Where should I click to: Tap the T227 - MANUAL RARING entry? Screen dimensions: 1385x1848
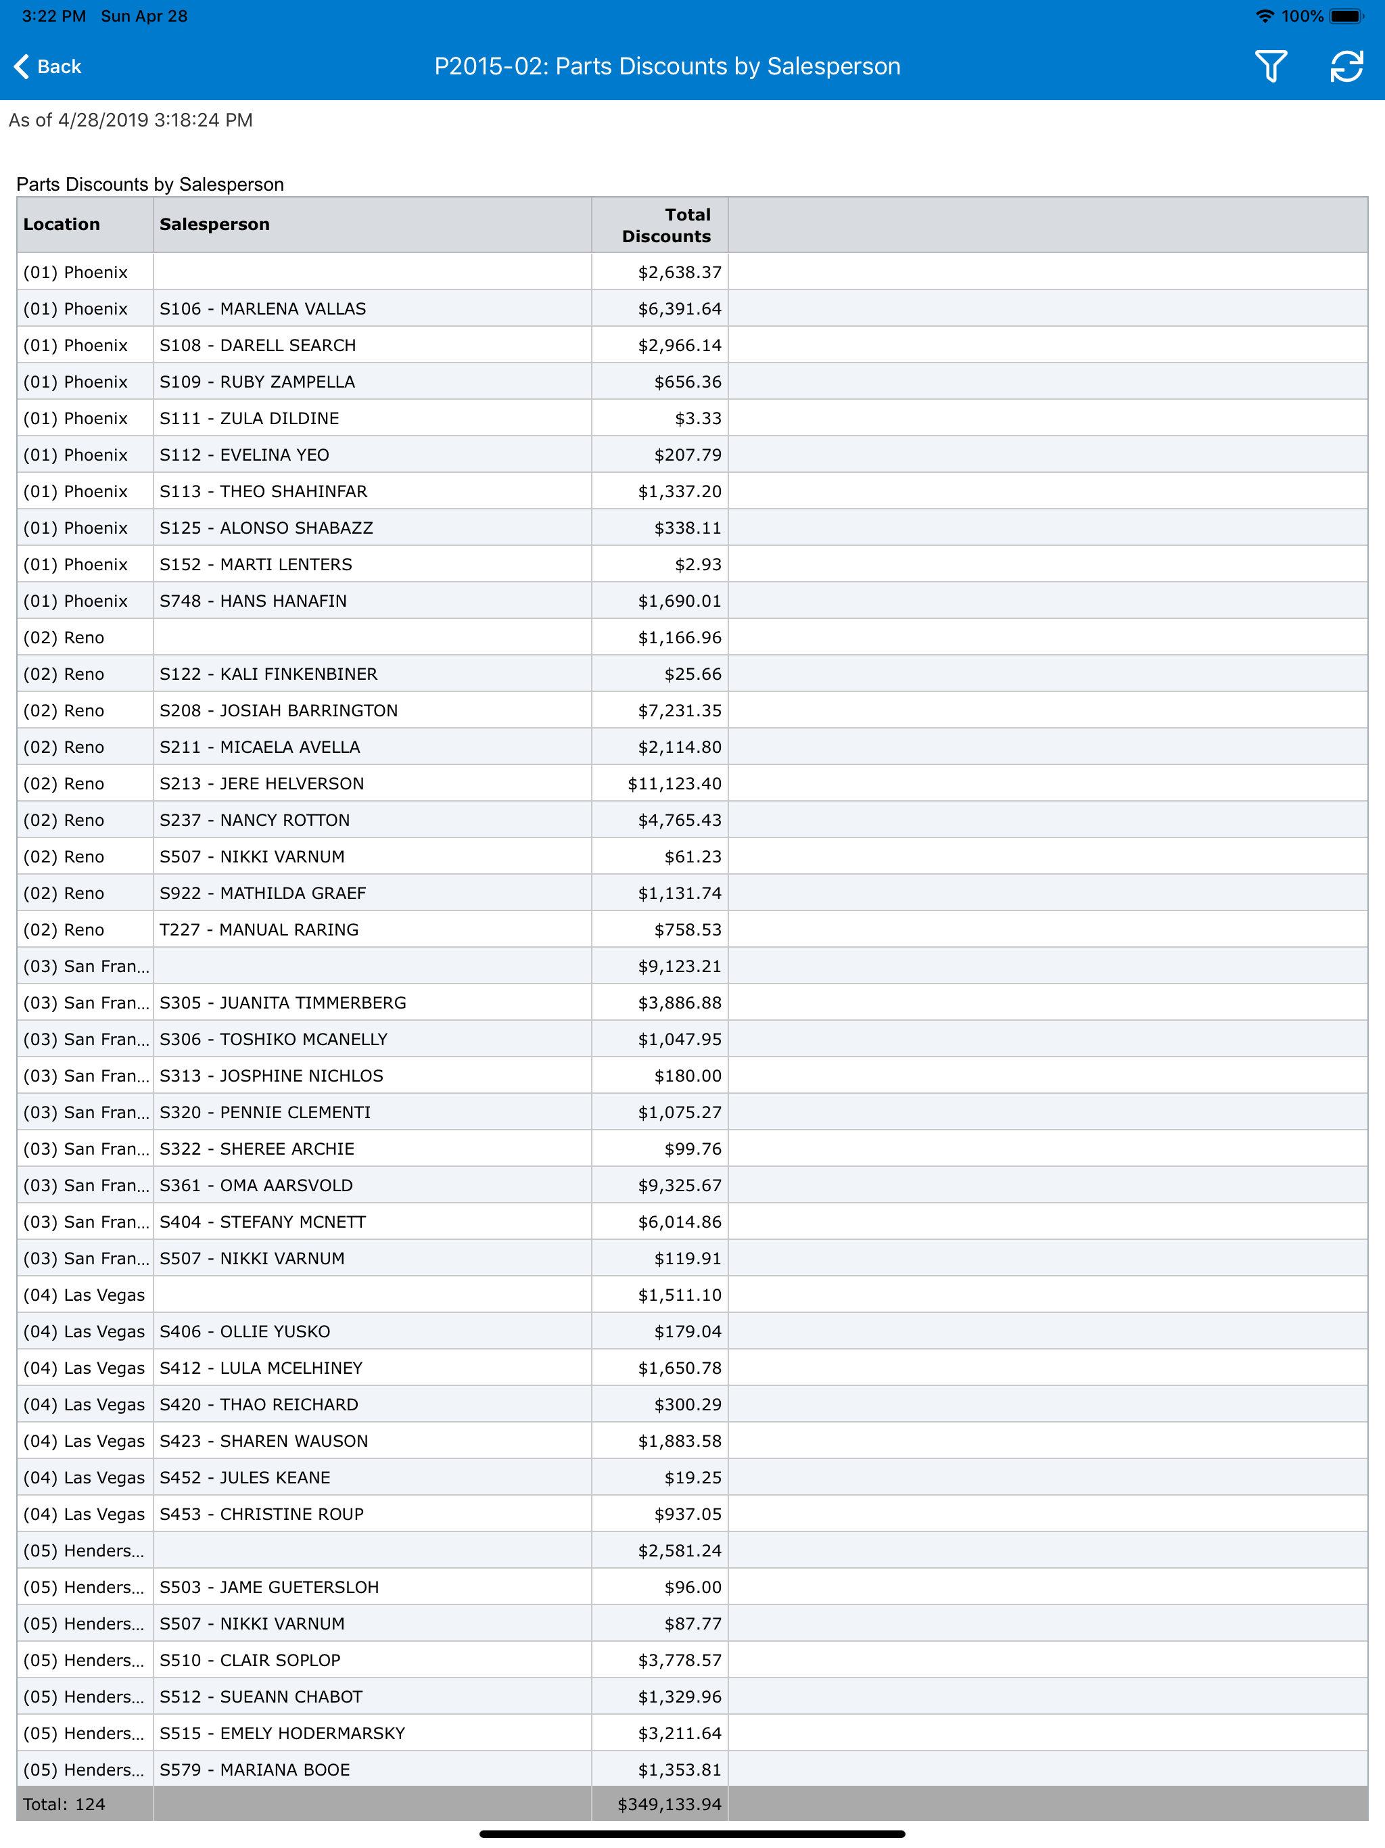click(259, 930)
